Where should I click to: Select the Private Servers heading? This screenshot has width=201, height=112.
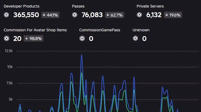click(x=150, y=6)
